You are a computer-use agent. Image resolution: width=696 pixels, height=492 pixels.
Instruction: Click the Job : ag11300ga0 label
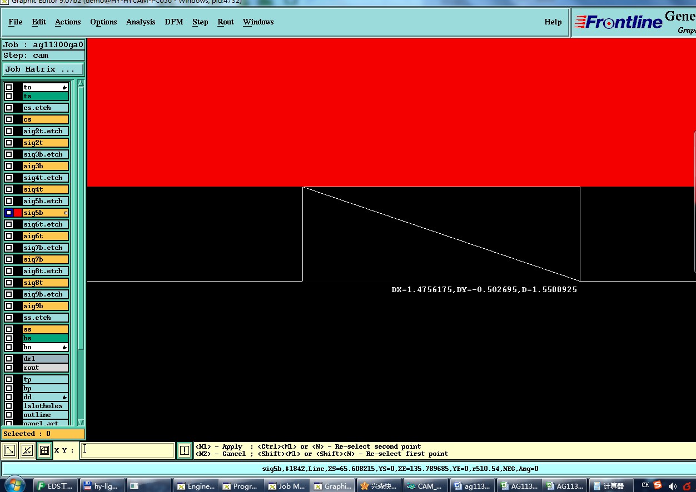click(x=43, y=45)
